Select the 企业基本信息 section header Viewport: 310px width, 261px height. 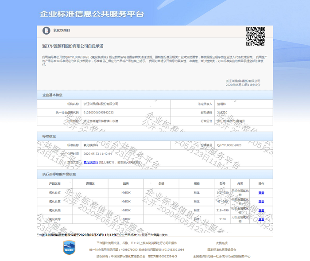point(52,95)
